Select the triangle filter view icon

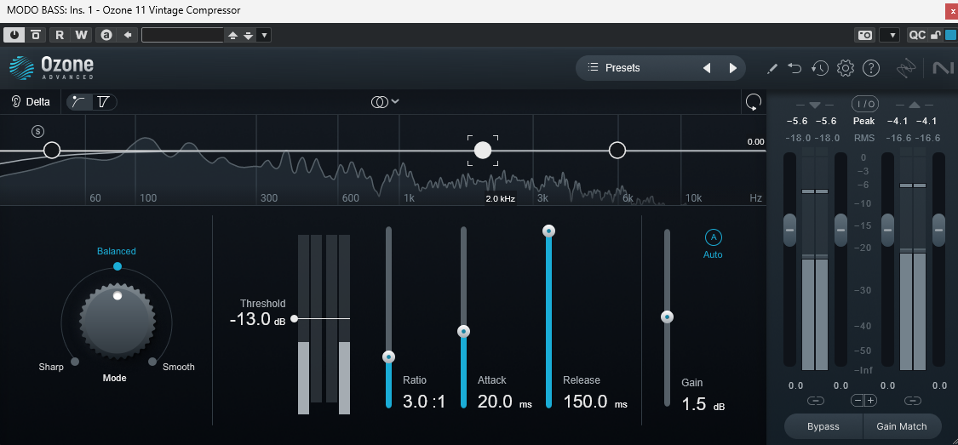[103, 102]
